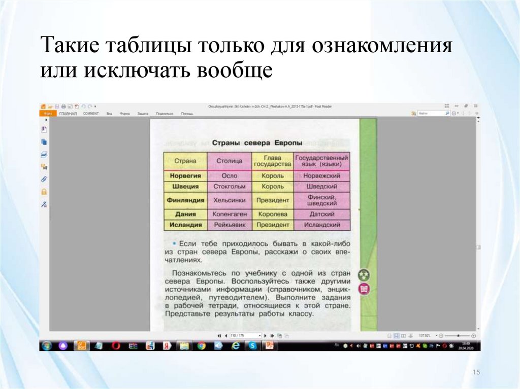Select continuous facing view mode
Screen dimensions: 520x389
coord(410,336)
